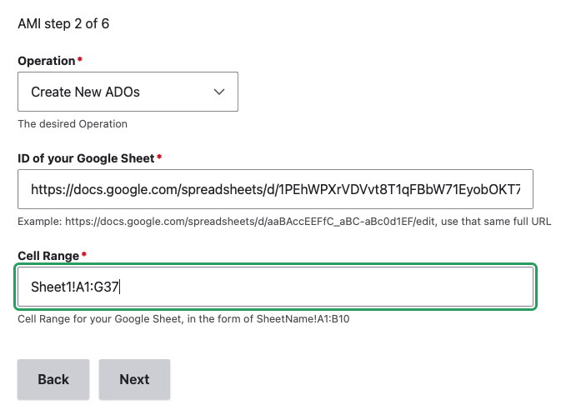The height and width of the screenshot is (410, 566).
Task: Open the Operation dropdown
Action: click(x=128, y=92)
